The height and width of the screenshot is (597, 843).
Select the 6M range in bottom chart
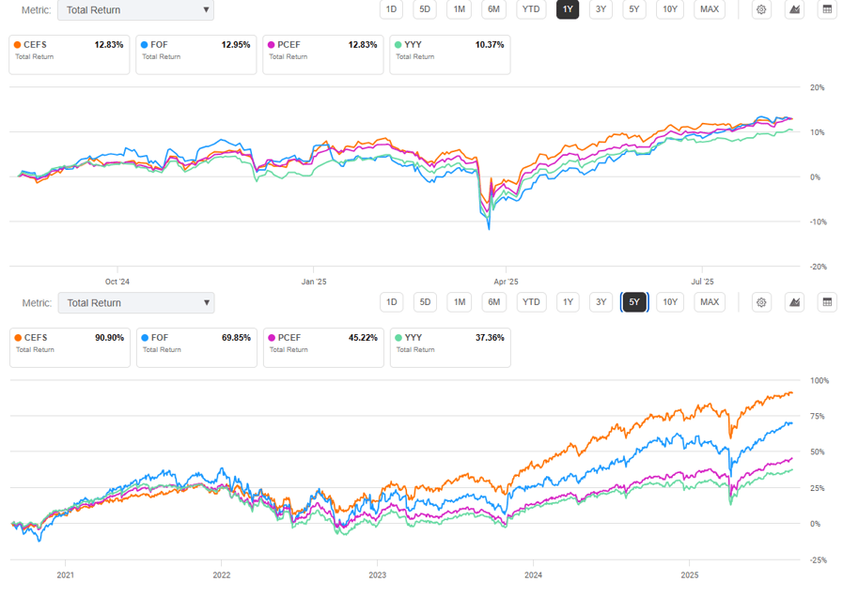[492, 302]
